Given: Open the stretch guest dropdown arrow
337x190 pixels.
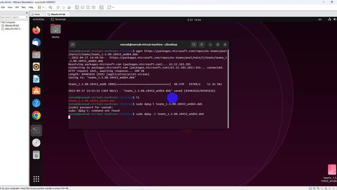Looking at the screenshot, I should 113,7.
